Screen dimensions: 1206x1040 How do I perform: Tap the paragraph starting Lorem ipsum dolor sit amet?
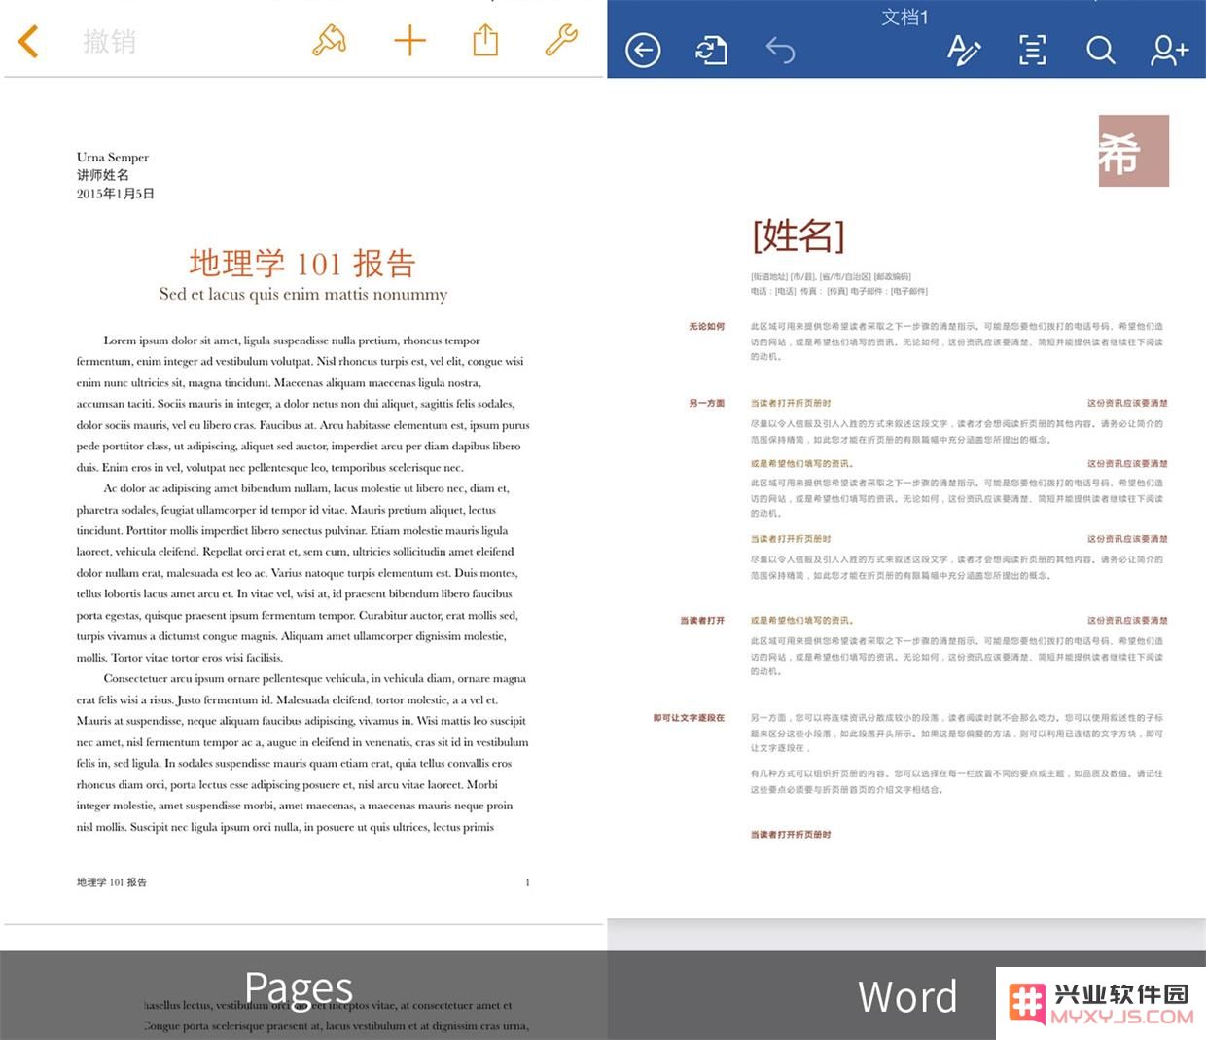(x=302, y=404)
